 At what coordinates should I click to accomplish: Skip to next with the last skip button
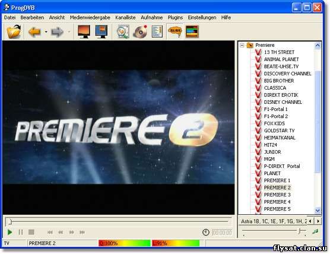82,232
